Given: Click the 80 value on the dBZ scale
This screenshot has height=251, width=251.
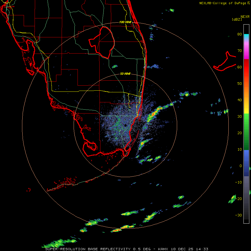Looking at the screenshot, I should pos(240,34).
